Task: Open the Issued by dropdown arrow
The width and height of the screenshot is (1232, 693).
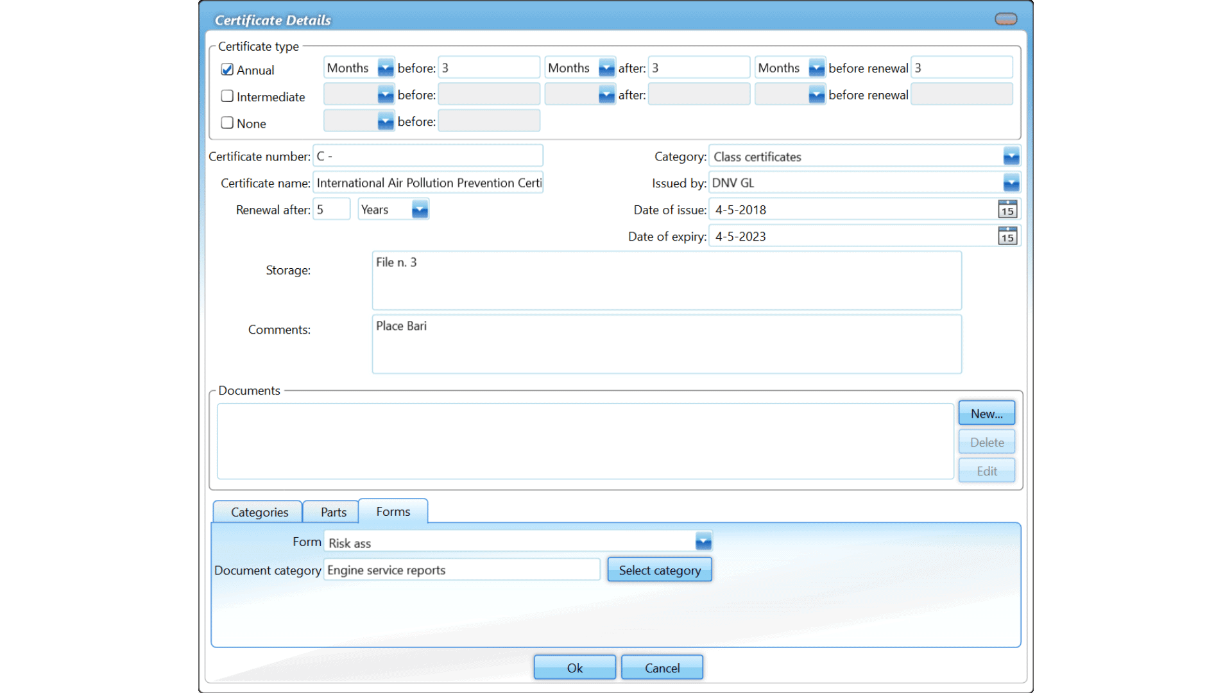Action: tap(1011, 184)
